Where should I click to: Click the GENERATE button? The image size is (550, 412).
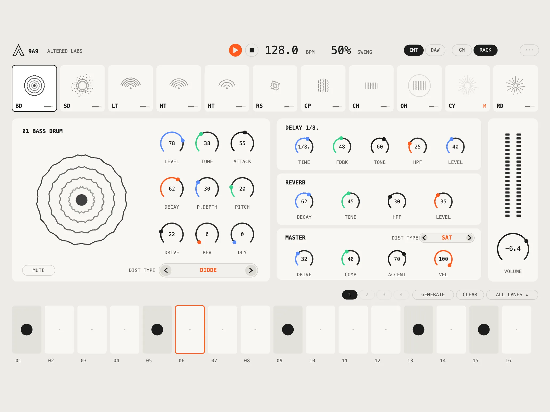[x=433, y=295]
